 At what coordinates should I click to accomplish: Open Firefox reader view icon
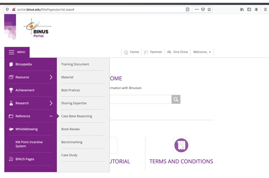(x=188, y=9)
